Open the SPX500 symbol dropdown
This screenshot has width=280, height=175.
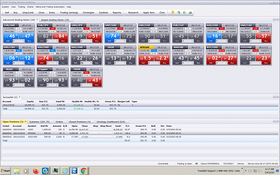point(152,47)
